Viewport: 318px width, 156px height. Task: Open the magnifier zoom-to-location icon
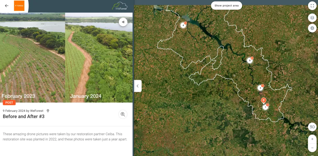[123, 114]
